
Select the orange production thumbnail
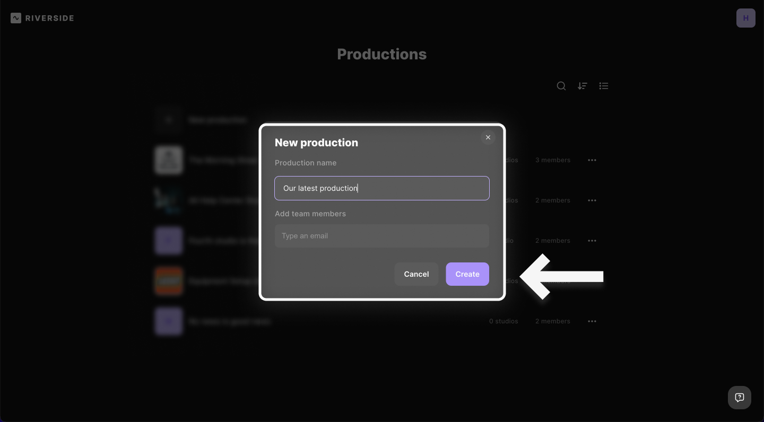(x=169, y=281)
